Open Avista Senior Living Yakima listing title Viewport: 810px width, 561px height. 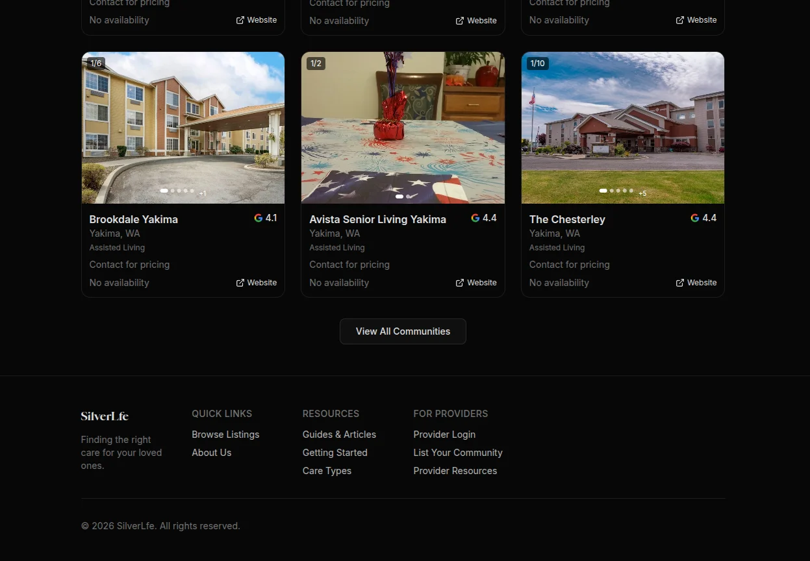point(377,219)
